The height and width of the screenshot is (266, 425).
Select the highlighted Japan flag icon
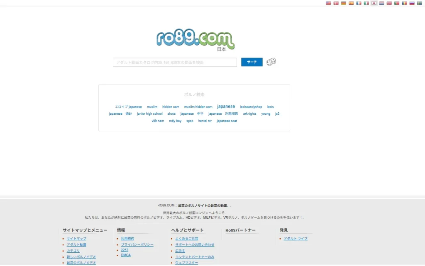pyautogui.click(x=374, y=3)
